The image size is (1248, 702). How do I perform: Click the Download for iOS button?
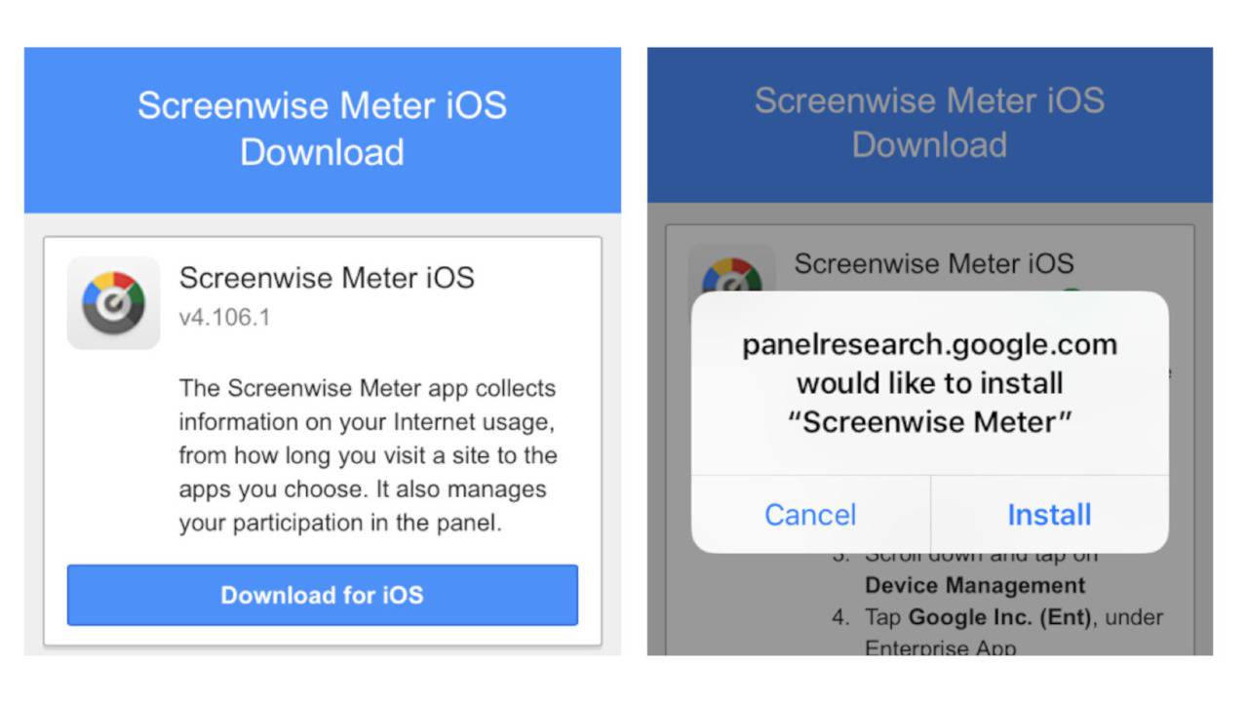[x=323, y=595]
